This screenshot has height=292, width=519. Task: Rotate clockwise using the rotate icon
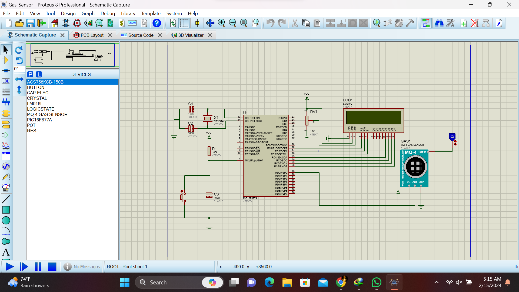[19, 50]
